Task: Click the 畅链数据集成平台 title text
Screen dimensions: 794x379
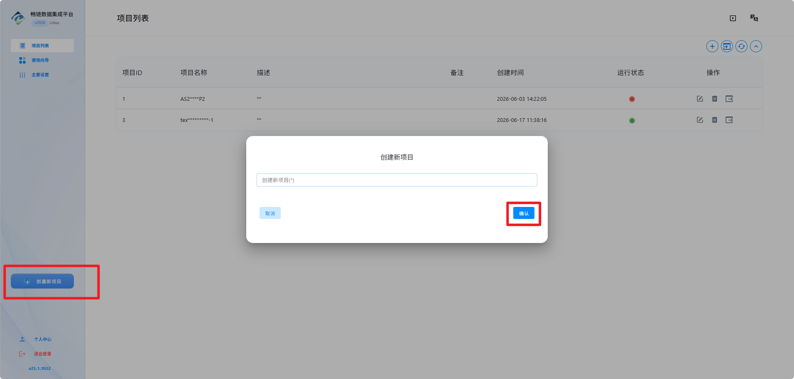Action: click(52, 14)
